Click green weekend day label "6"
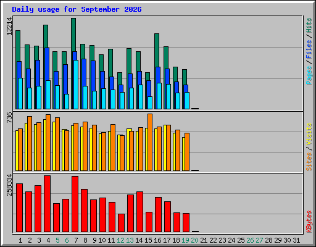 point(67,240)
